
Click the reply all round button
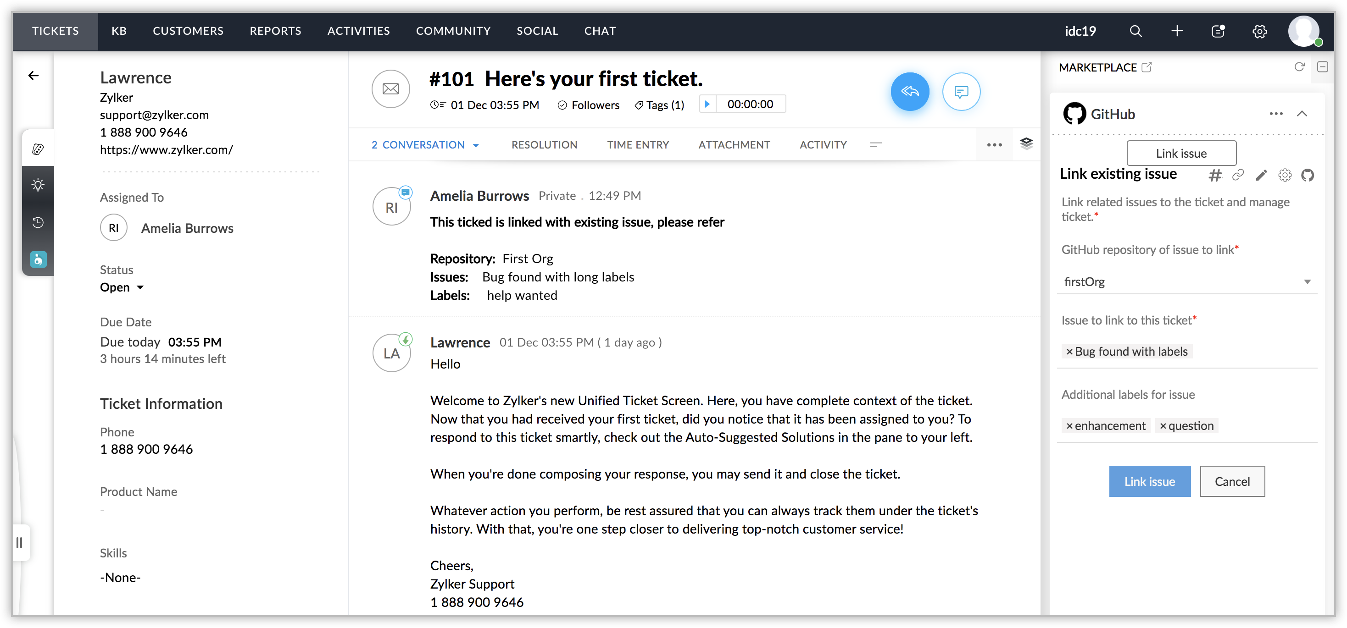[x=910, y=92]
